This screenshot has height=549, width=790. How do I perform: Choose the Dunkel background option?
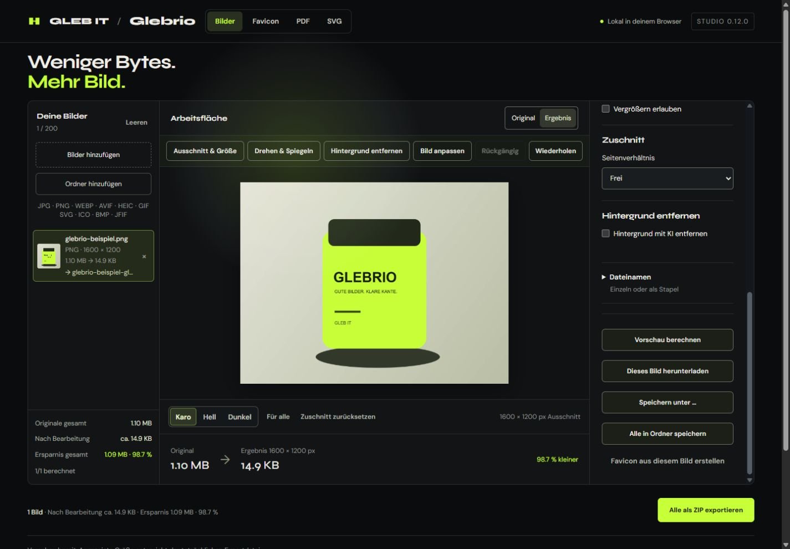[239, 417]
